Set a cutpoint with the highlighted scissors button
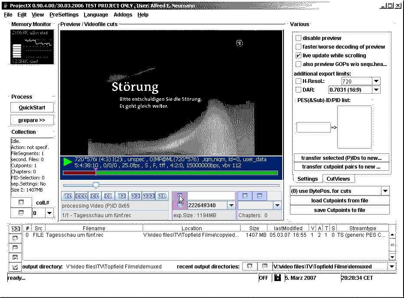This screenshot has height=298, width=404. 181,195
